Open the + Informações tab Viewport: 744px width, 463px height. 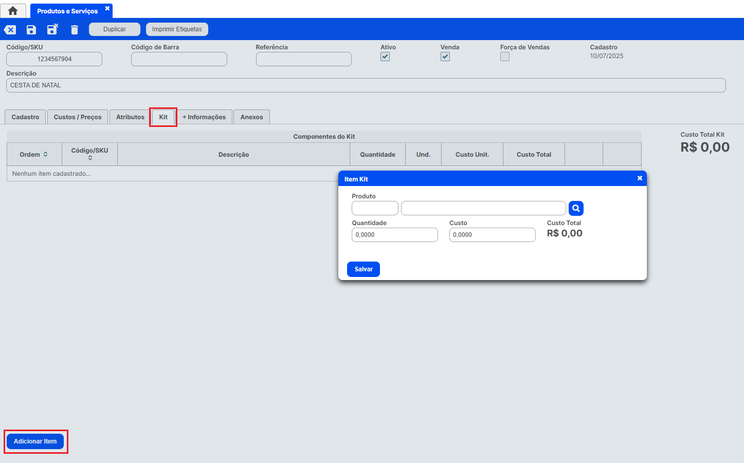click(204, 117)
